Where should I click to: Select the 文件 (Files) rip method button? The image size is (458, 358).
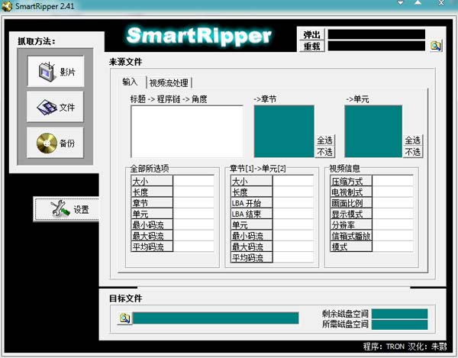(x=55, y=107)
